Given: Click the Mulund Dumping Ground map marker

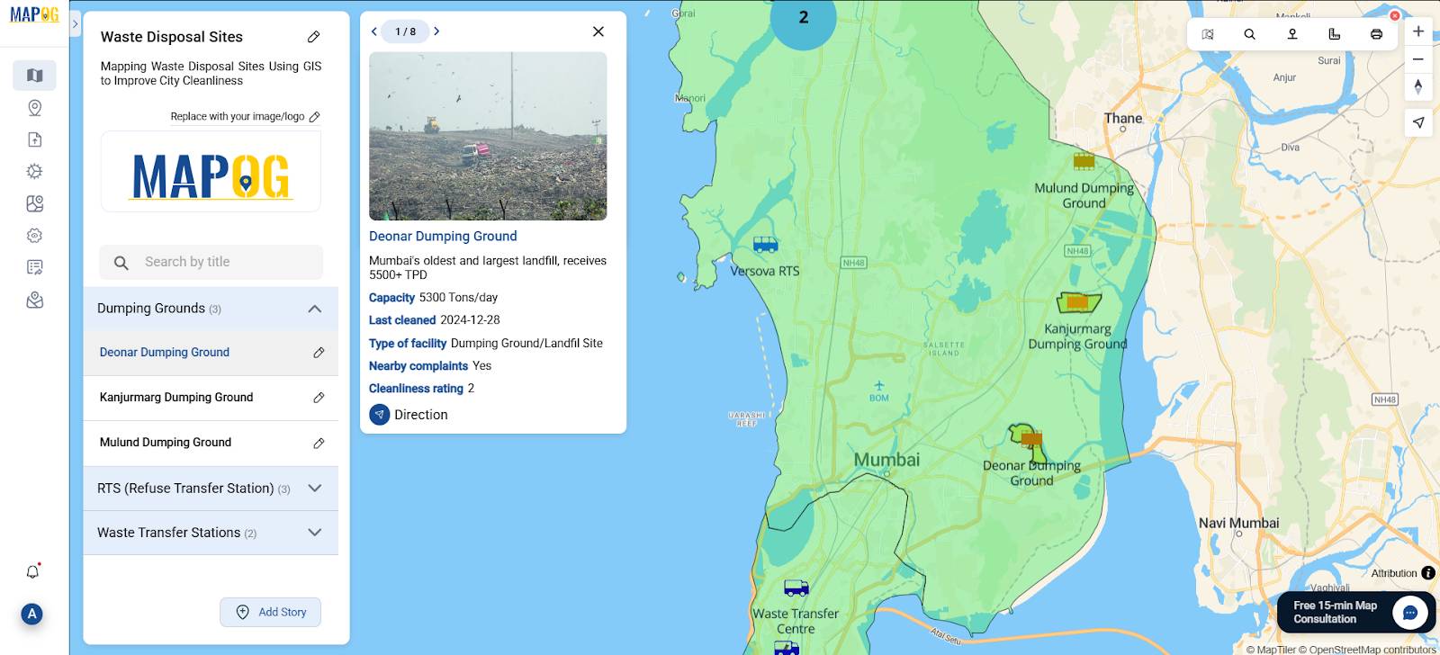Looking at the screenshot, I should tap(1084, 162).
